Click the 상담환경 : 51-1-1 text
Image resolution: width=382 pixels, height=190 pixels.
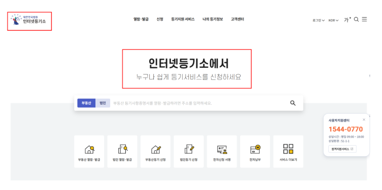[x=339, y=141]
